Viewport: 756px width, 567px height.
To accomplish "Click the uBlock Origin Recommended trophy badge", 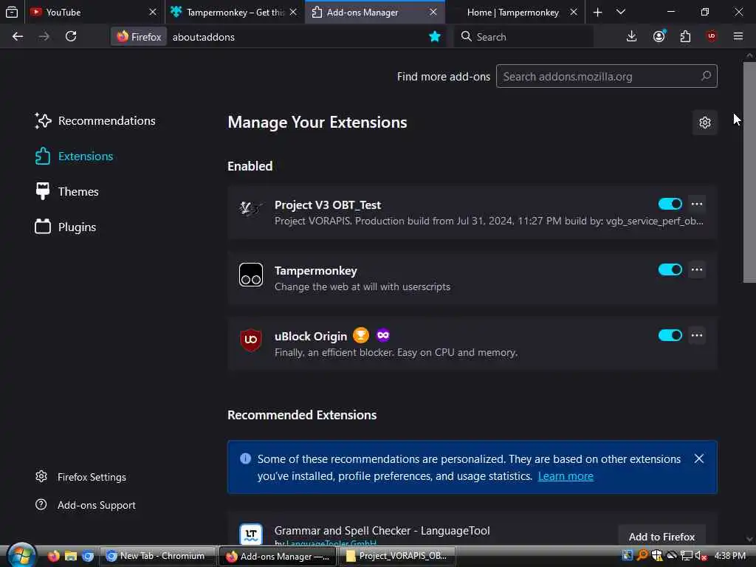I will click(x=360, y=335).
